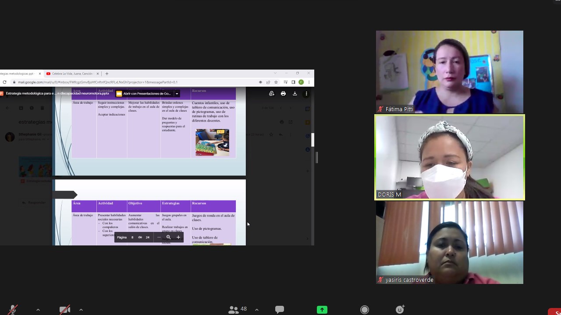Close the estrategias metodologicas tab
This screenshot has height=315, width=561.
[40, 73]
